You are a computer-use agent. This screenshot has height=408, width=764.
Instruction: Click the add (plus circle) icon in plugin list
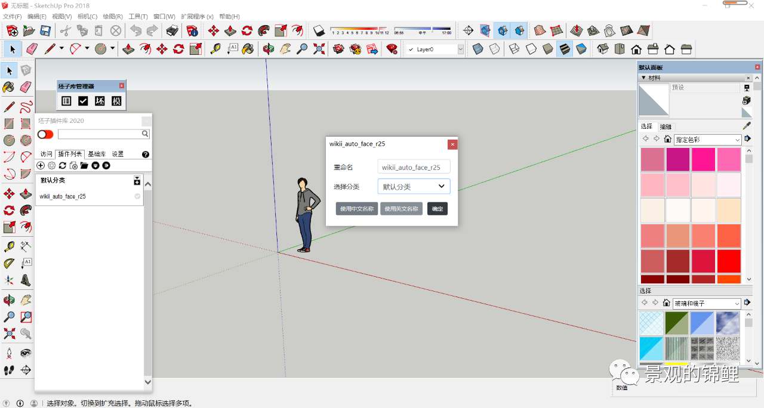[x=41, y=165]
